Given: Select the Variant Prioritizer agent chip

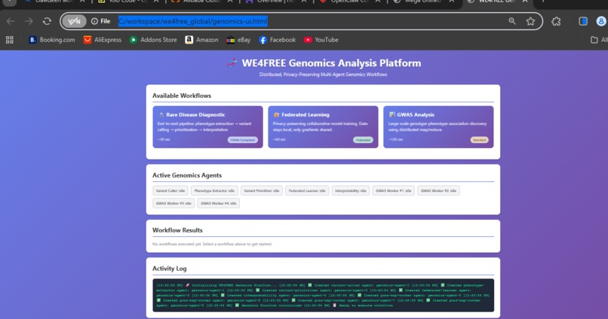Looking at the screenshot, I should 262,190.
